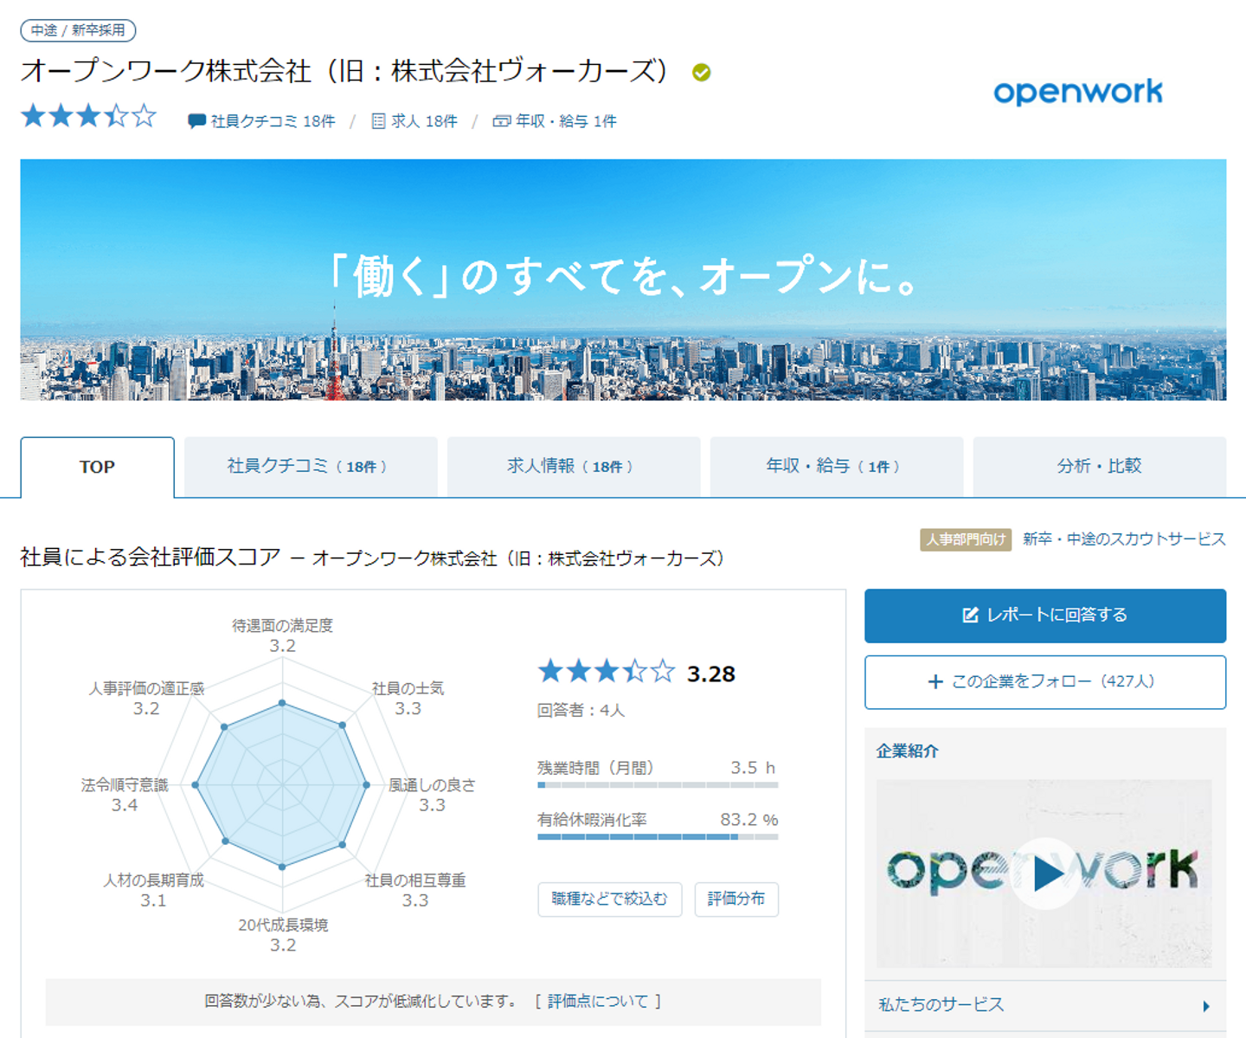Click the blue star rating under company name
Image resolution: width=1246 pixels, height=1038 pixels.
88,116
